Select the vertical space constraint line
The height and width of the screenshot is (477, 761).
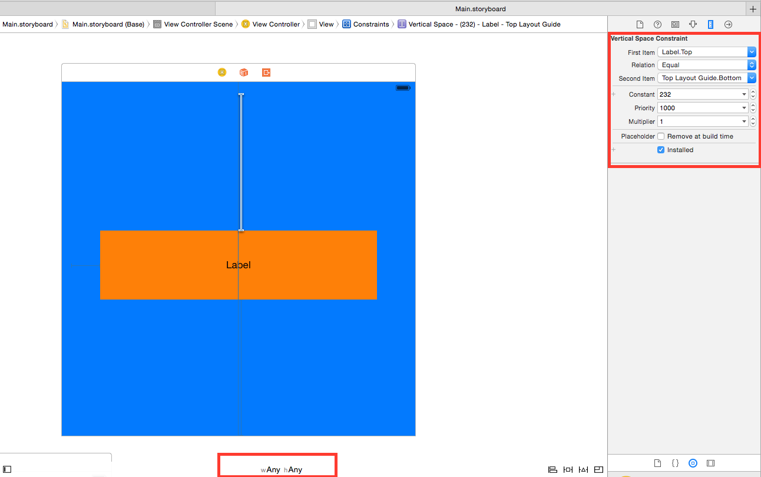(x=241, y=162)
